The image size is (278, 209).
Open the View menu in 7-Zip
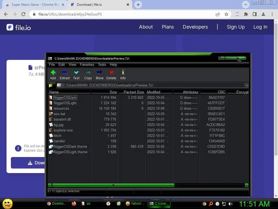click(72, 65)
